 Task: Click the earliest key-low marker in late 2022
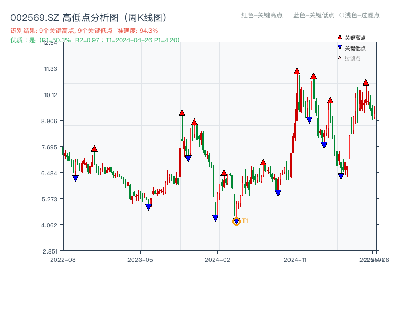click(75, 178)
